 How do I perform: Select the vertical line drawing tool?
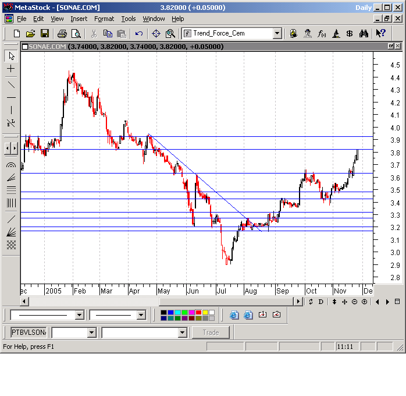click(11, 110)
